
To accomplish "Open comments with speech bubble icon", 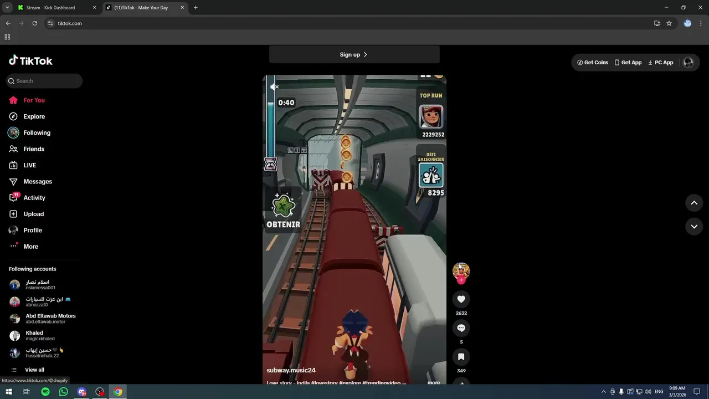I will (461, 328).
